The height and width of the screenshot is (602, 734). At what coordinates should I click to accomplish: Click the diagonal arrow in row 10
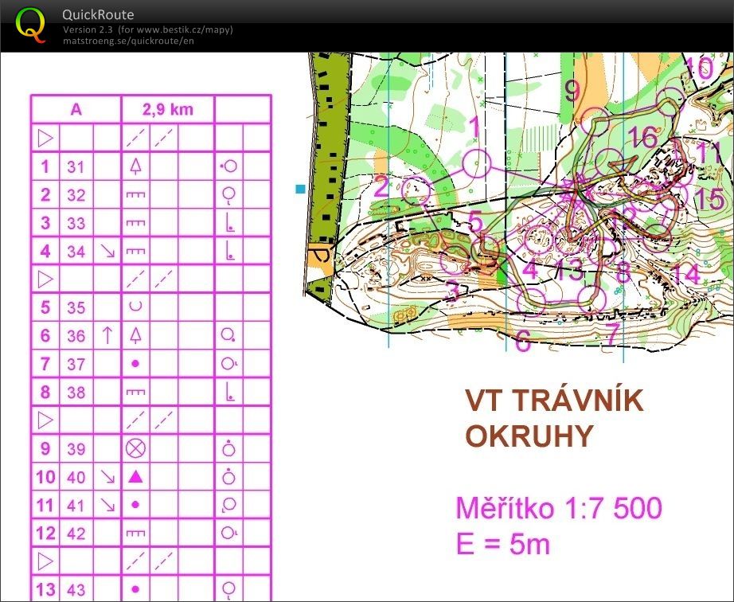[107, 477]
